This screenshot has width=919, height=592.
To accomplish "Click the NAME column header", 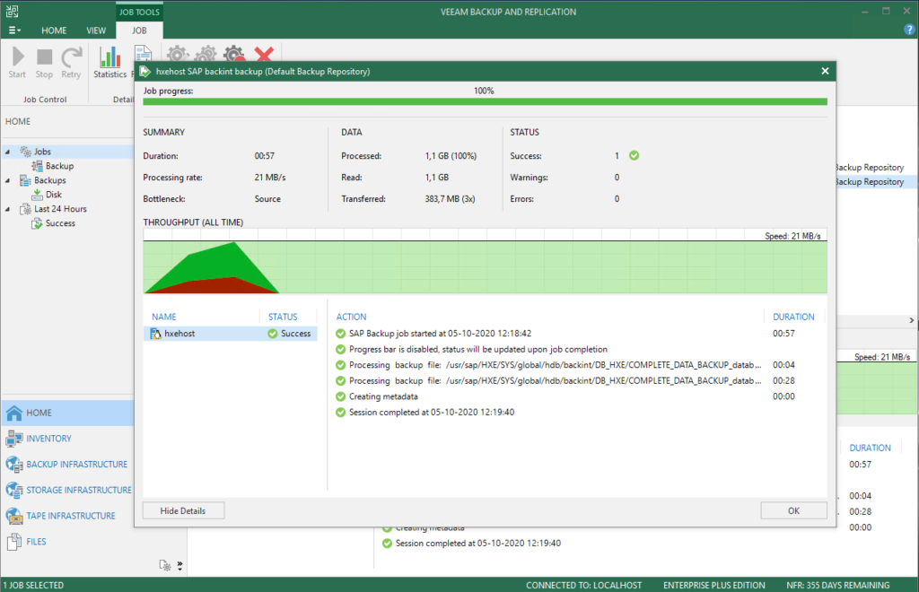I will 164,317.
